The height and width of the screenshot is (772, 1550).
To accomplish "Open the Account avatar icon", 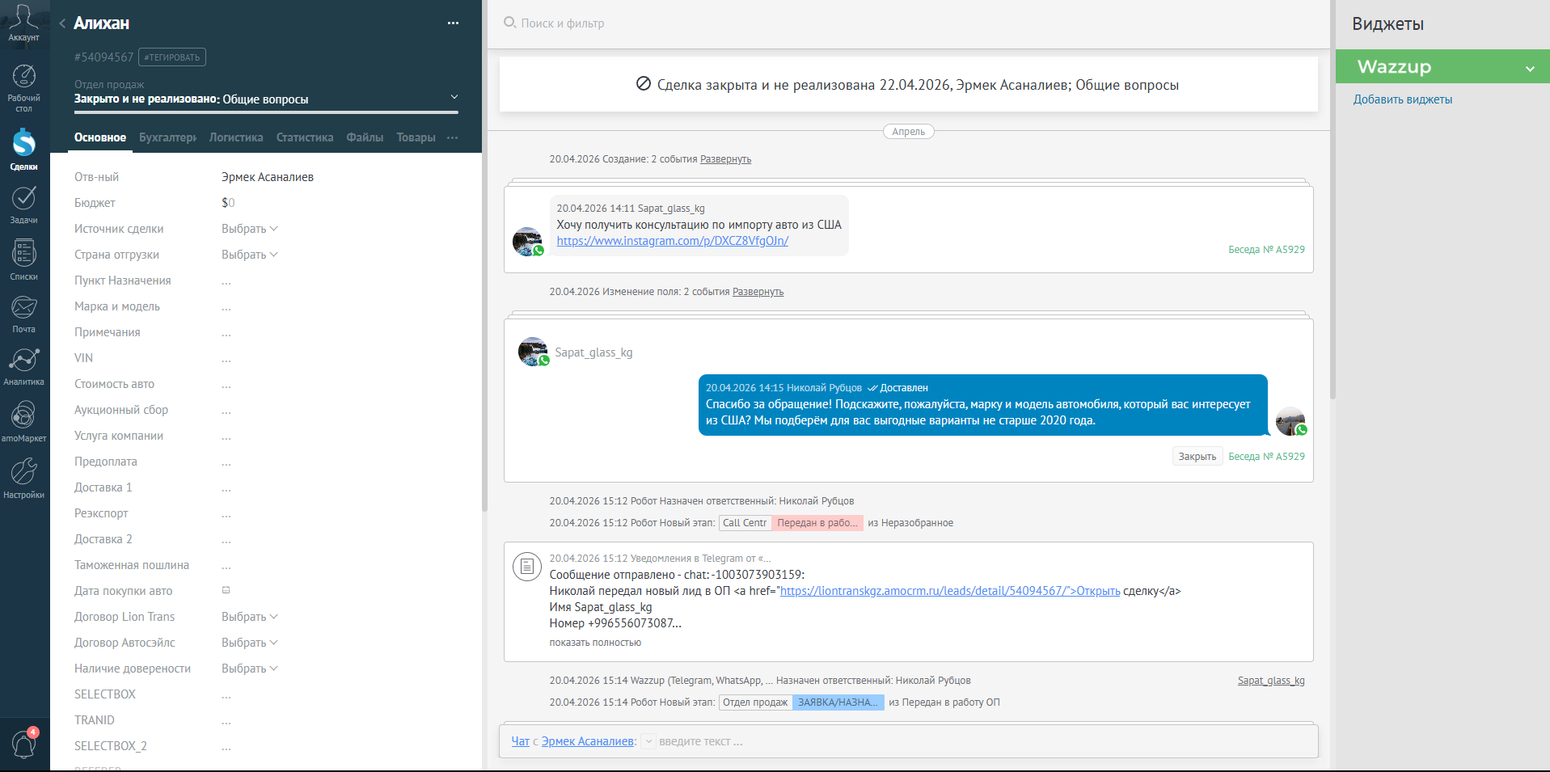I will tap(23, 18).
